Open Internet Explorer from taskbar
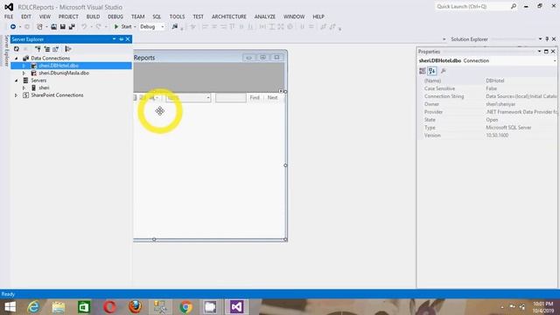This screenshot has height=315, width=560. pos(34,307)
